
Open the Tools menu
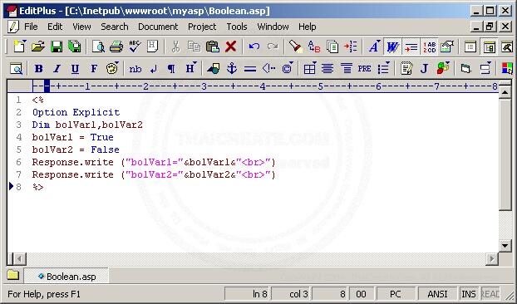click(x=237, y=27)
